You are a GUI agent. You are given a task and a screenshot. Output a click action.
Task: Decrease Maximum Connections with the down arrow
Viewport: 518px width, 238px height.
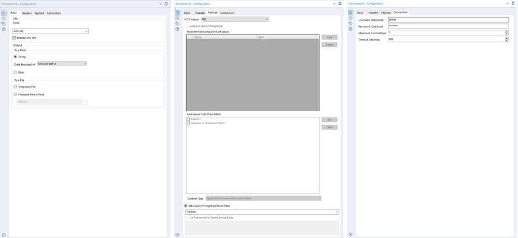click(x=507, y=34)
